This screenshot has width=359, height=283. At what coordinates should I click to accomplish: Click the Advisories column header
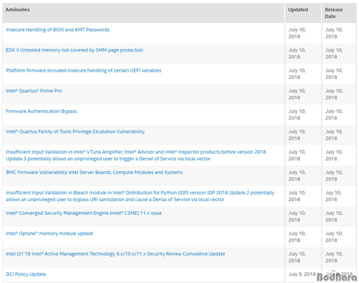coord(17,10)
